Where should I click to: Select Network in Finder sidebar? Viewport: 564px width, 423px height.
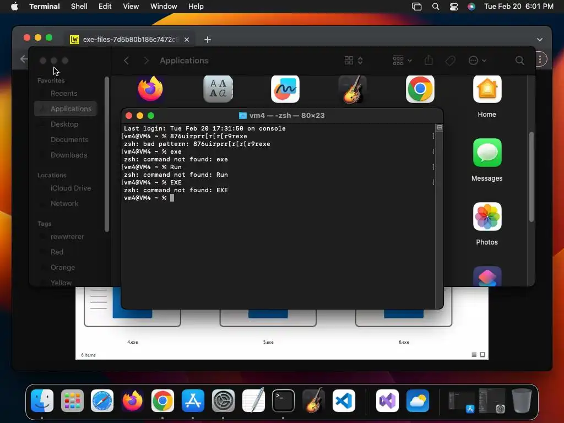coord(64,204)
